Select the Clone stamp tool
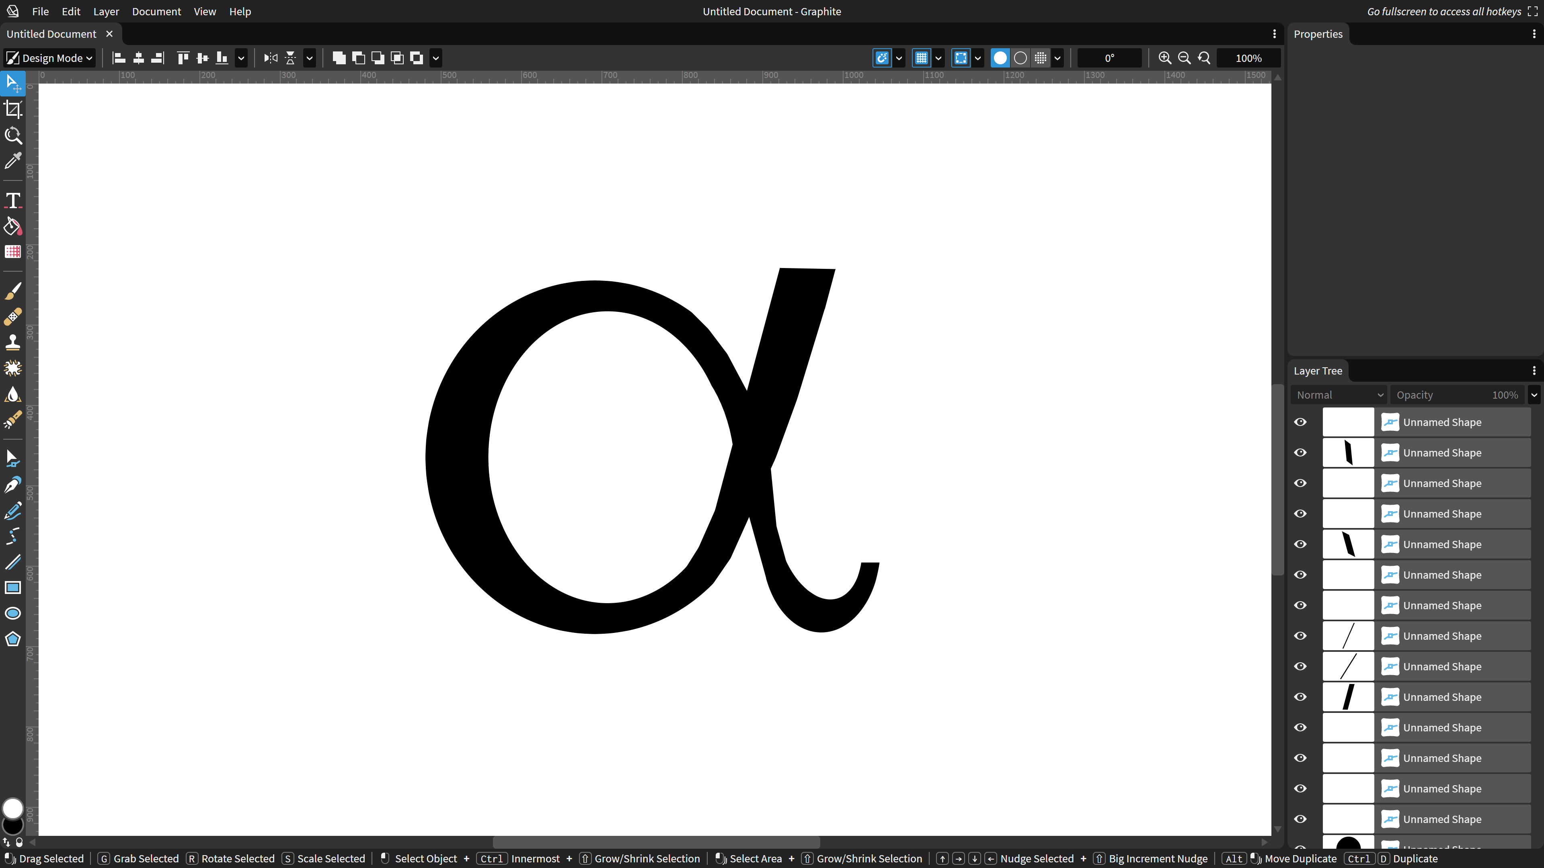1544x868 pixels. (12, 342)
